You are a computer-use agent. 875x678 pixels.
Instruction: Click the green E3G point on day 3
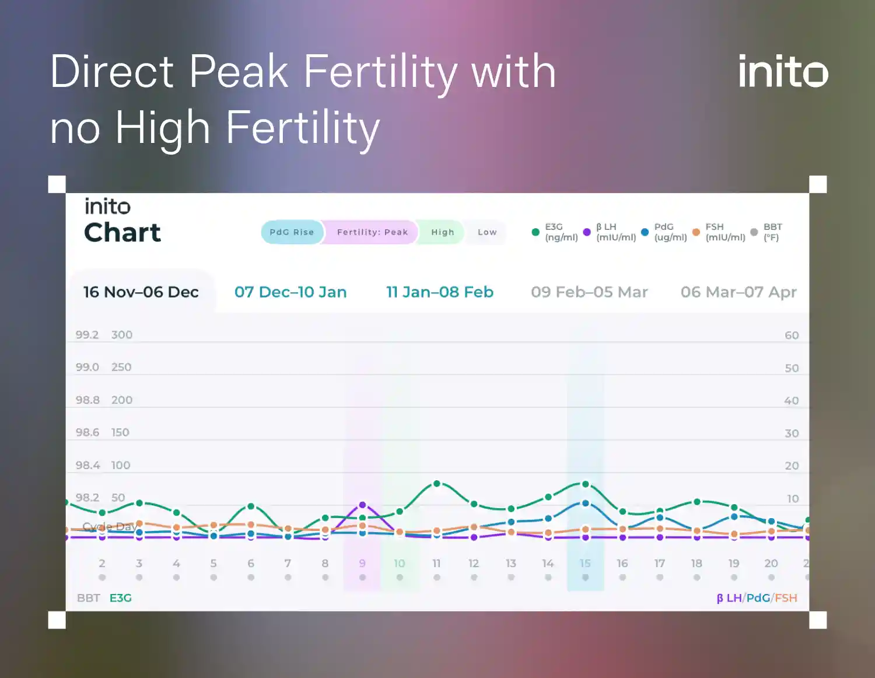coord(139,503)
